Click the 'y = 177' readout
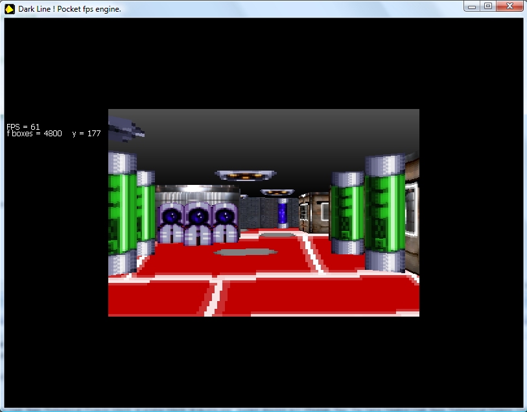The width and height of the screenshot is (527, 412). 86,134
